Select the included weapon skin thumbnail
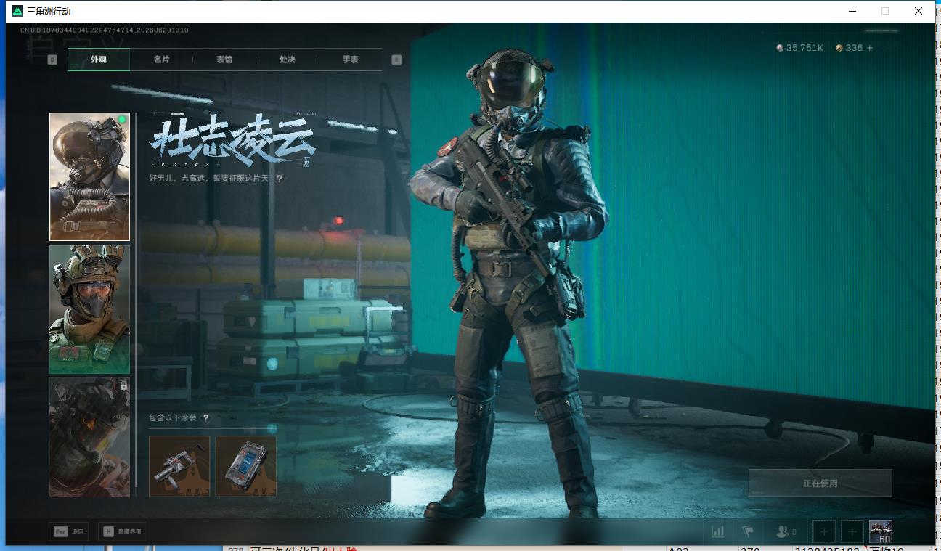The width and height of the screenshot is (941, 551). [179, 466]
